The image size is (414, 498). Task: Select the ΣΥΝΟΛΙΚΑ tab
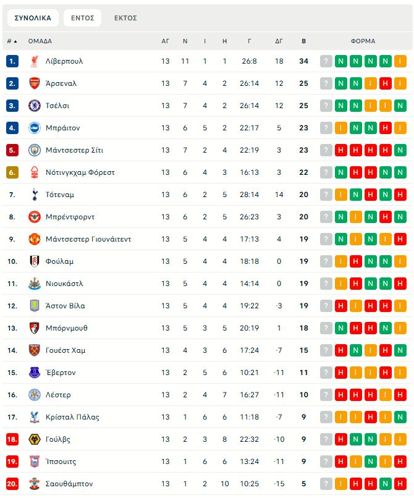pyautogui.click(x=33, y=18)
